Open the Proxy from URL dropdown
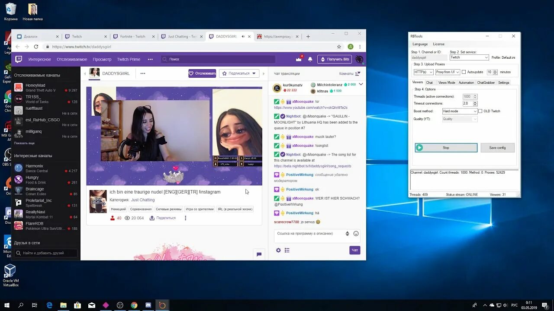The width and height of the screenshot is (554, 311). [448, 72]
